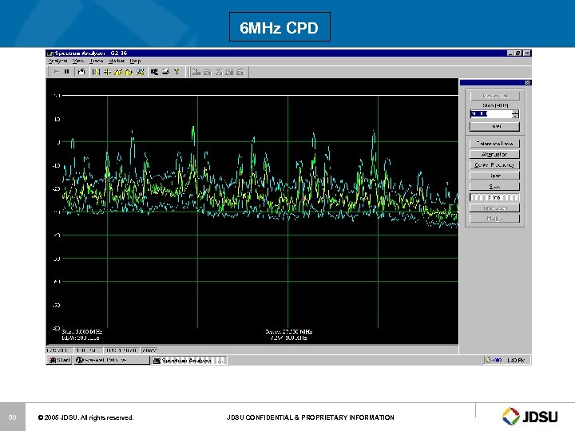Click the Pause button in the toolbar
Viewport: 575px width, 431px height.
click(x=67, y=71)
